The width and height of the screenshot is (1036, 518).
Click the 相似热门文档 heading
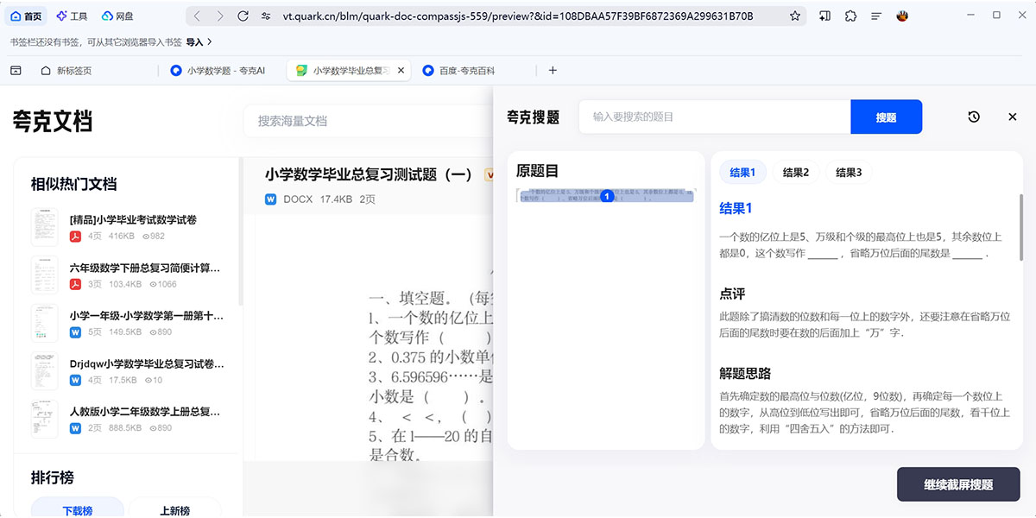point(73,184)
